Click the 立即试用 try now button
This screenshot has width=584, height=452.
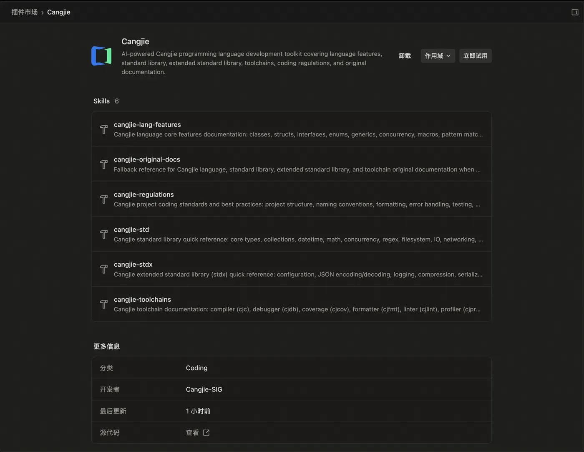point(475,56)
